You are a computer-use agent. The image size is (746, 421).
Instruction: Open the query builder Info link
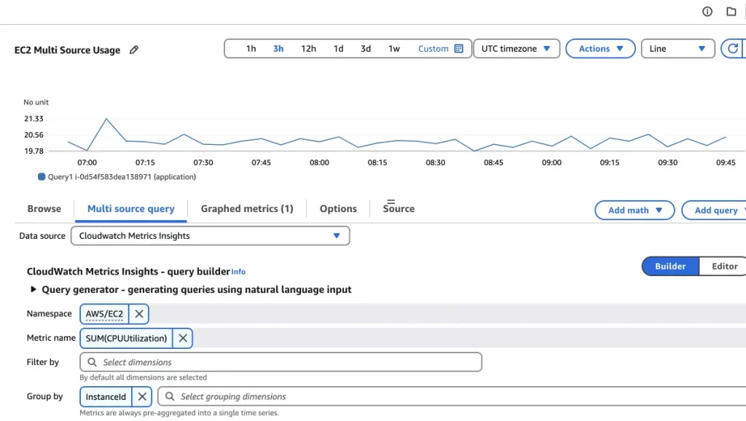(x=238, y=272)
